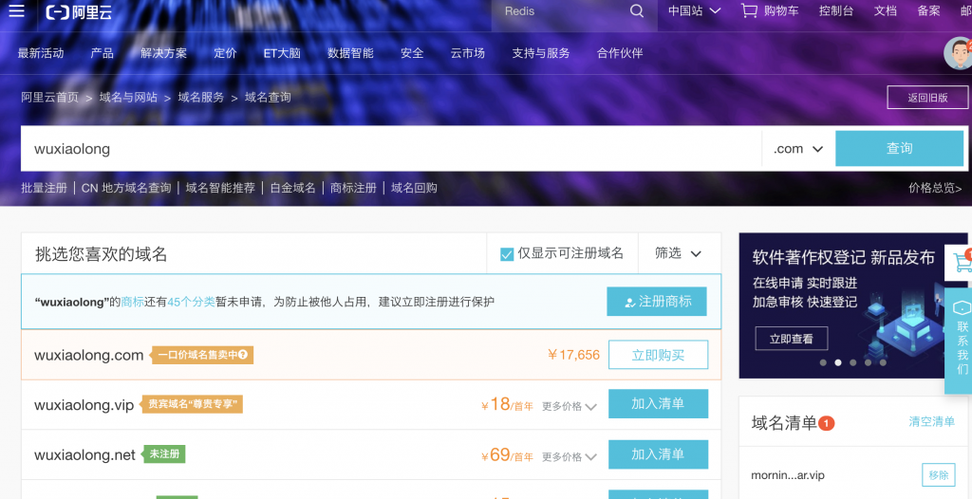Open the 云市场 menu

(x=468, y=53)
